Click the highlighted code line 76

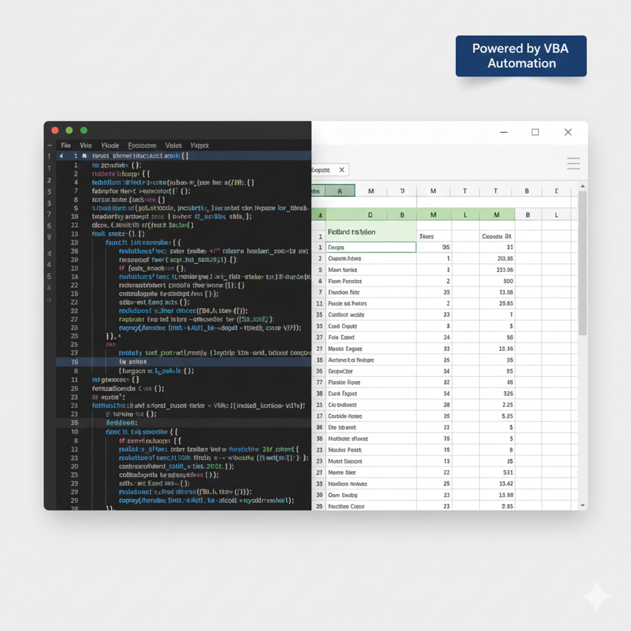click(185, 362)
